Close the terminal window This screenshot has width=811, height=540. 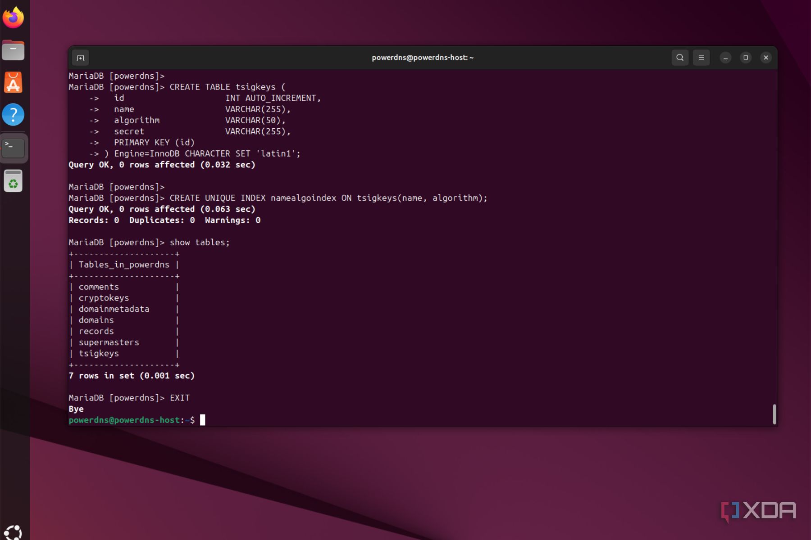766,58
